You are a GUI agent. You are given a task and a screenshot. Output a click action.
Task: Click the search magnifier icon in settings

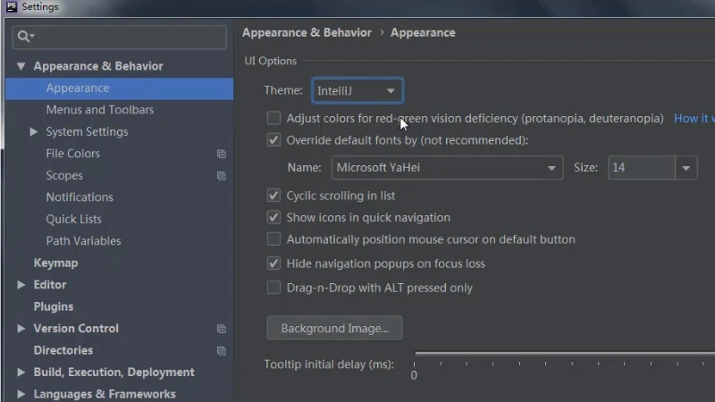pyautogui.click(x=23, y=37)
